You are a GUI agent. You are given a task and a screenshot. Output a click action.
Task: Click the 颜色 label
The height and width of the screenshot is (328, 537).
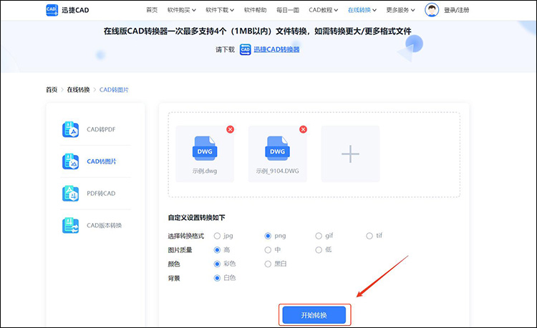coord(174,264)
